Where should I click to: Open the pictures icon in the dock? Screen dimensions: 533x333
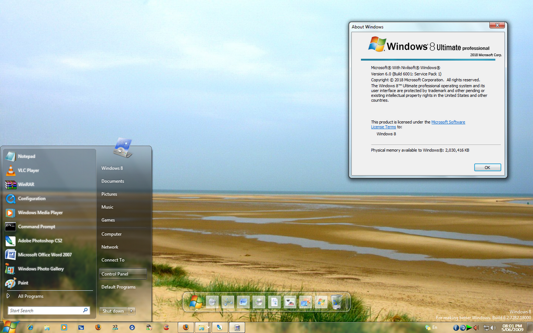click(290, 302)
